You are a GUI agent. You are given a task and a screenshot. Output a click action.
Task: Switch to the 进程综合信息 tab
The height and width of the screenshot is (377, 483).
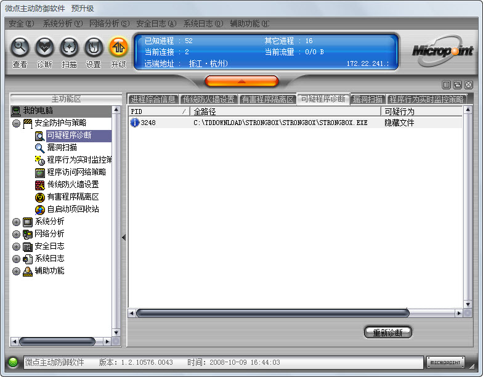(153, 99)
